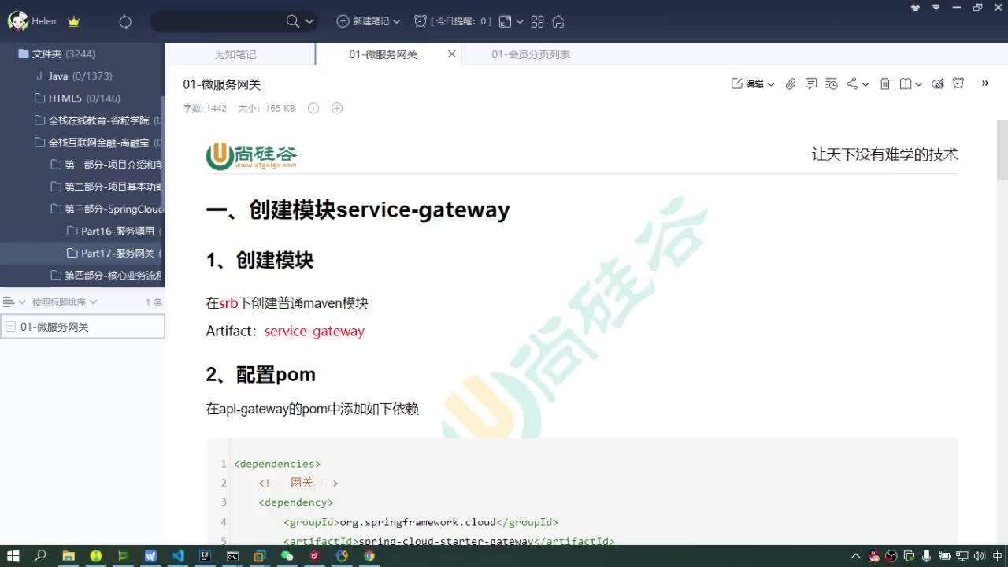Click the list view icon above the note list
The height and width of the screenshot is (567, 1008).
click(9, 302)
